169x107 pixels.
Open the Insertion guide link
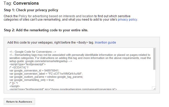105,43
